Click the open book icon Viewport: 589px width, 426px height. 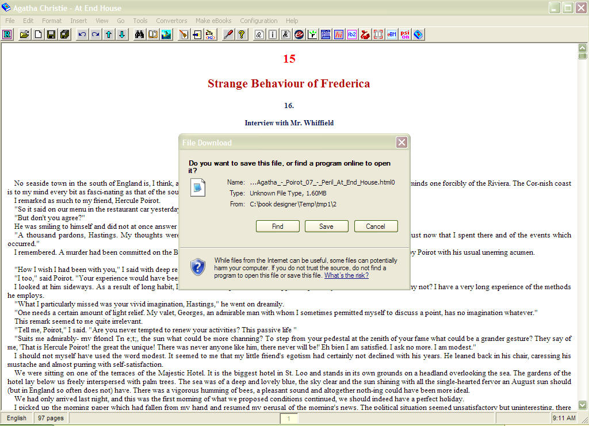tap(153, 35)
